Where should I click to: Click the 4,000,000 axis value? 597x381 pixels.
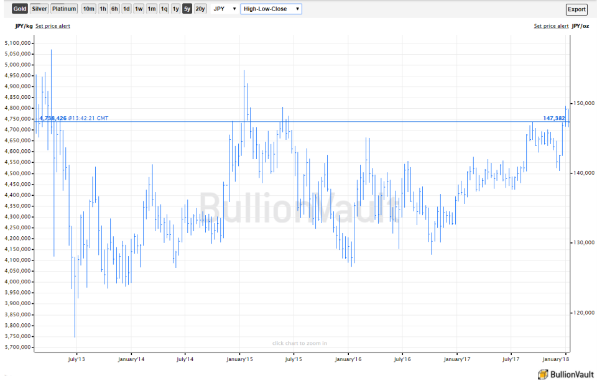(x=17, y=282)
